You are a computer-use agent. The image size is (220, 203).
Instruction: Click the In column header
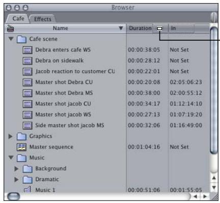pyautogui.click(x=181, y=28)
